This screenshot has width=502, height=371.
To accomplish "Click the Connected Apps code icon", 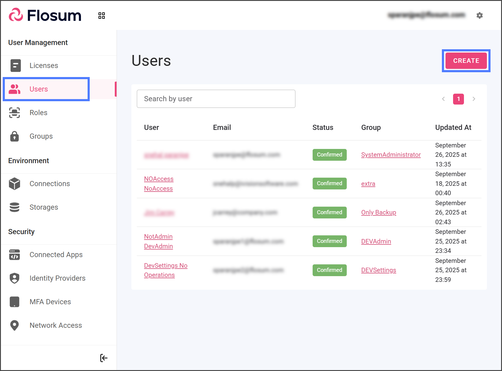I will pyautogui.click(x=14, y=255).
